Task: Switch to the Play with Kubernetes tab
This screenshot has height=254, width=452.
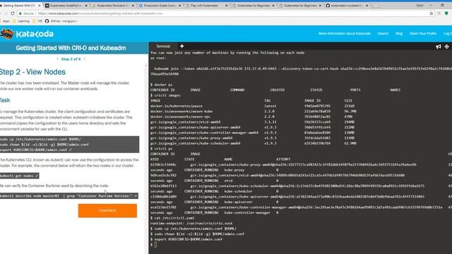Action: tap(206, 6)
